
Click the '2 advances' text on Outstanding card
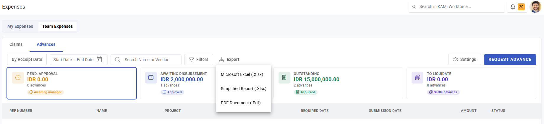303,85
